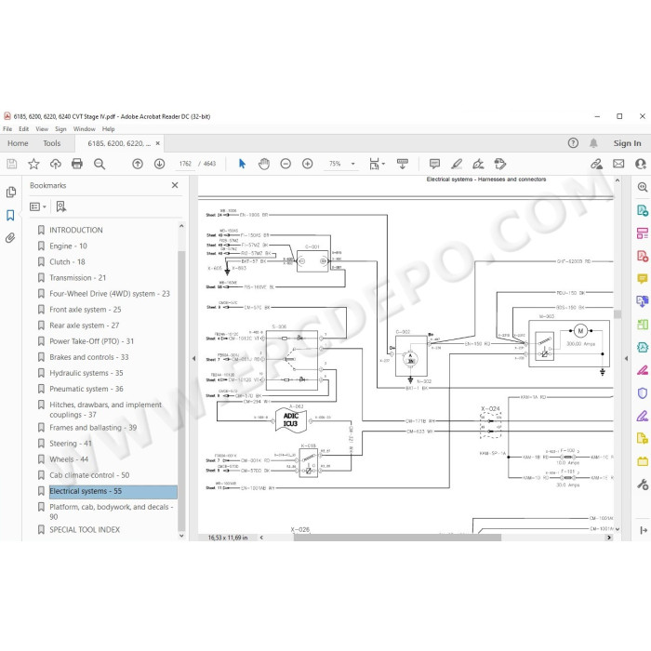Open the notifications bell

tap(593, 143)
